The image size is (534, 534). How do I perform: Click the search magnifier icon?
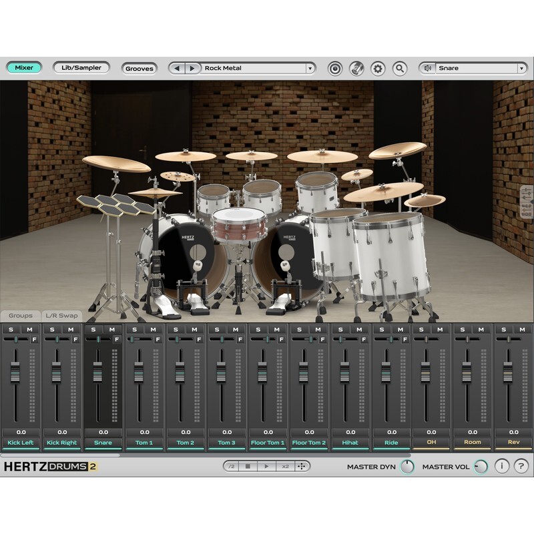click(x=400, y=68)
